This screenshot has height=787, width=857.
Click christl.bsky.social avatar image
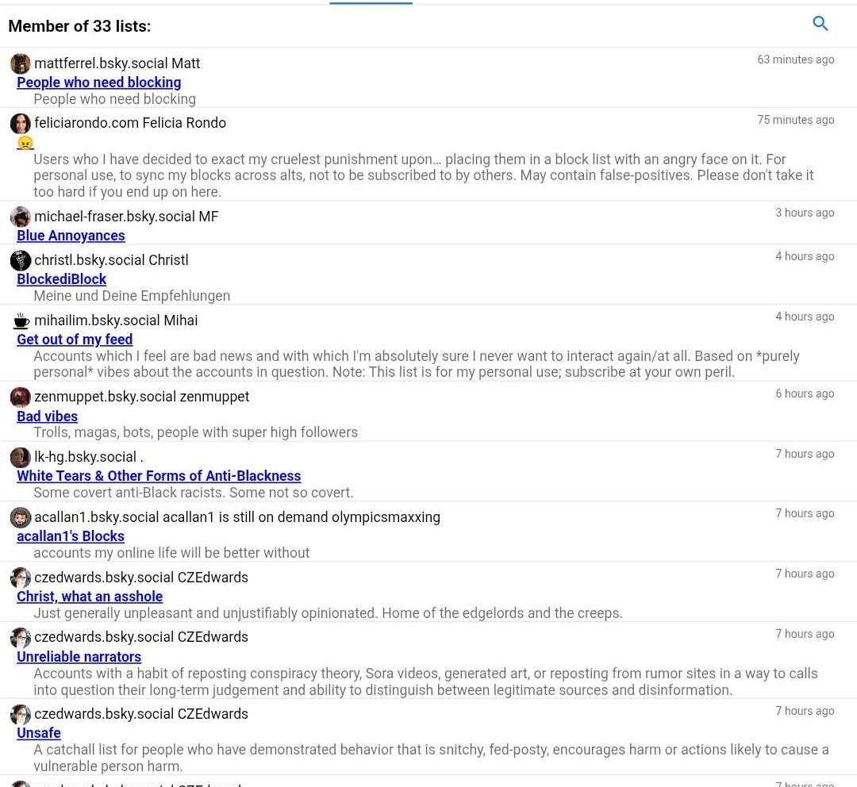click(21, 260)
